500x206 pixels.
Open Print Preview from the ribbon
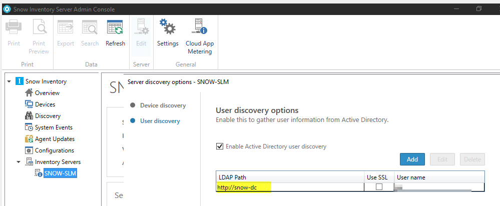pyautogui.click(x=39, y=36)
